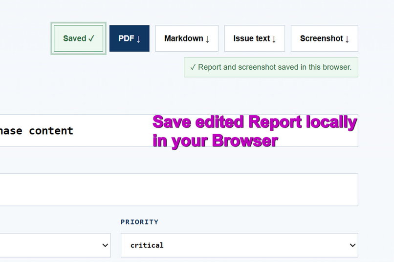The width and height of the screenshot is (394, 262).
Task: Download the Screenshot file
Action: [325, 39]
